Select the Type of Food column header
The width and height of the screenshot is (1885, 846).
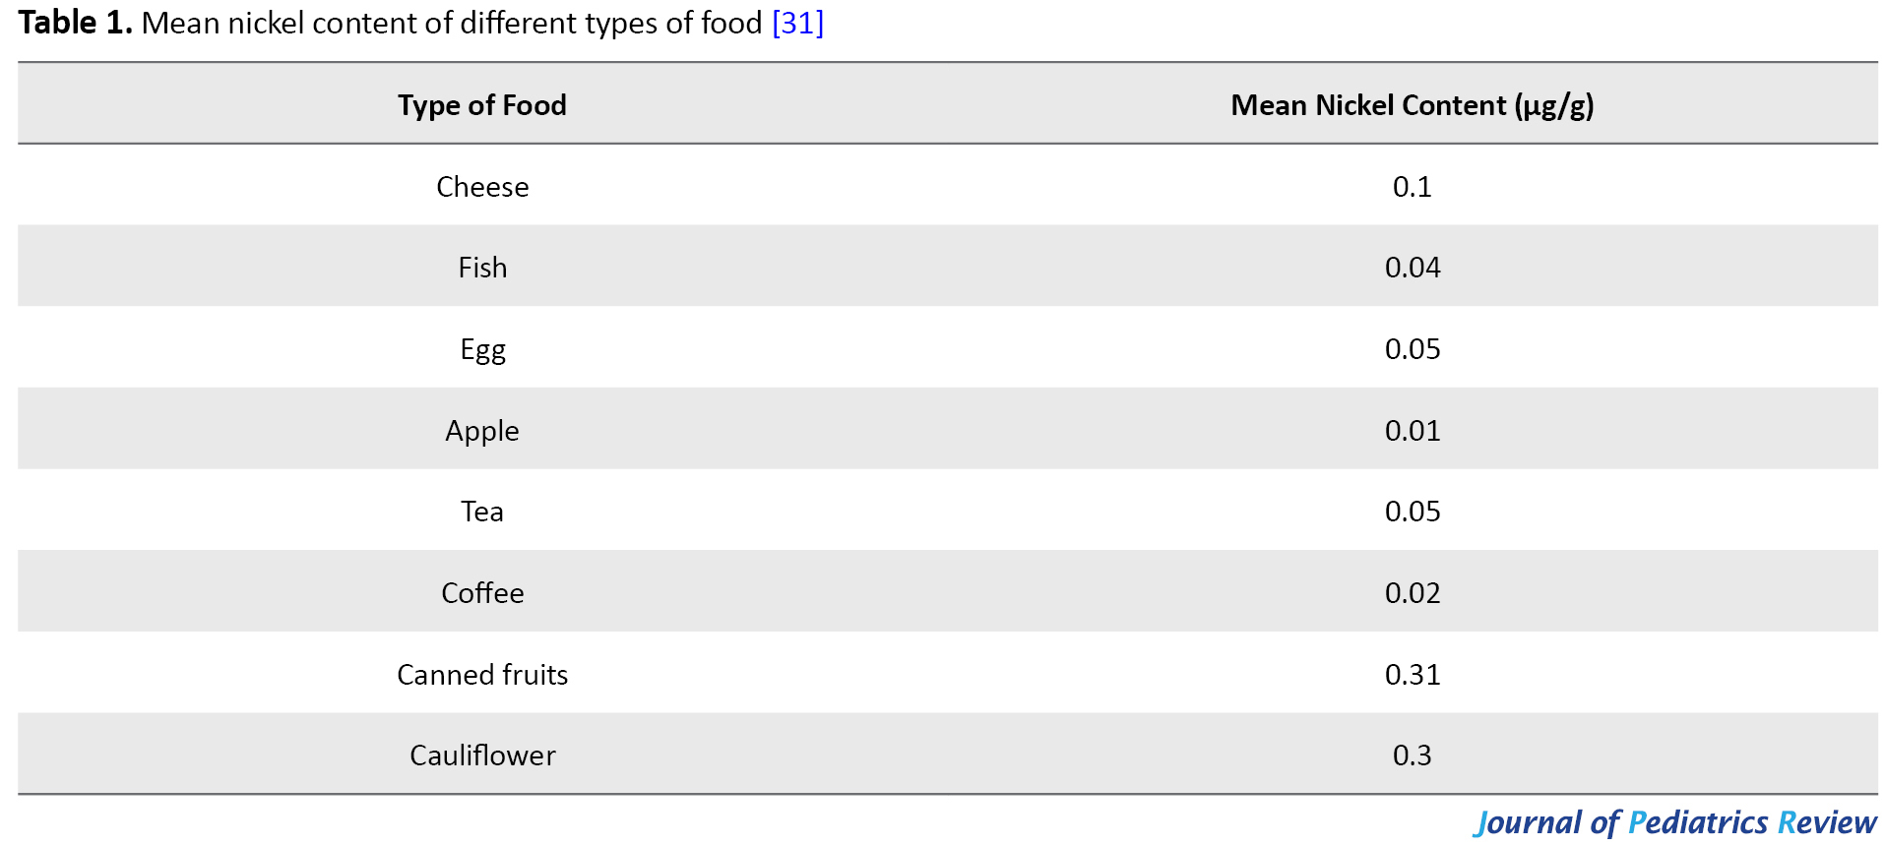(x=482, y=105)
